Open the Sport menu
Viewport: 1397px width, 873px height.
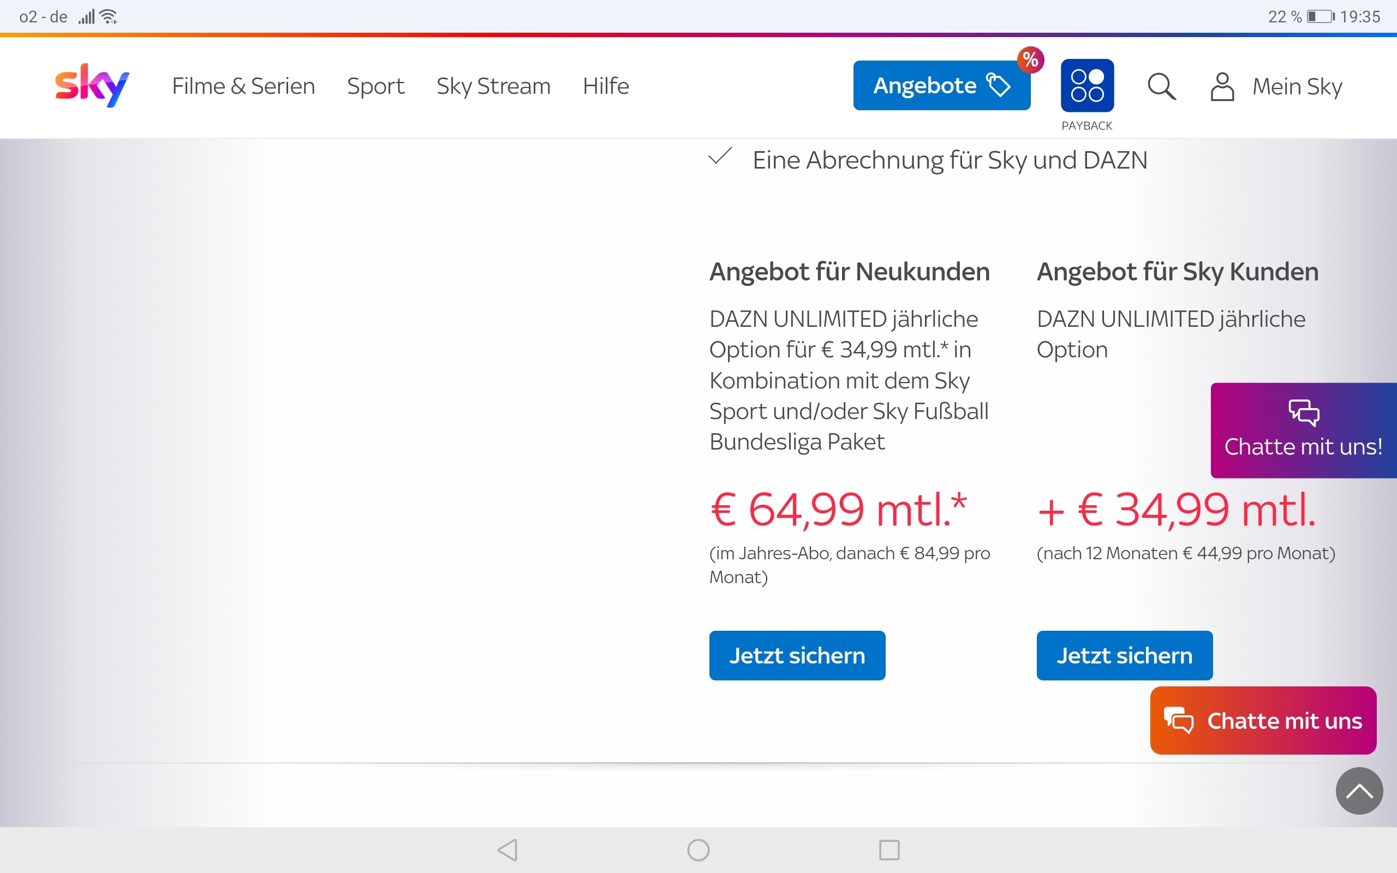click(375, 86)
